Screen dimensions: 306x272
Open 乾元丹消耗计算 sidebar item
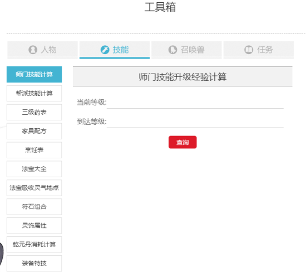[34, 245]
